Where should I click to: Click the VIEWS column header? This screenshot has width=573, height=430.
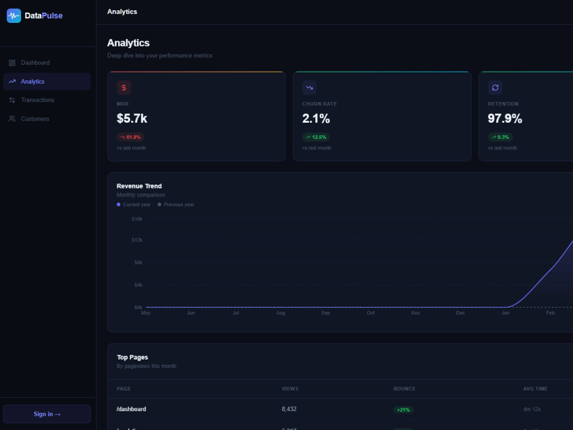pyautogui.click(x=290, y=389)
